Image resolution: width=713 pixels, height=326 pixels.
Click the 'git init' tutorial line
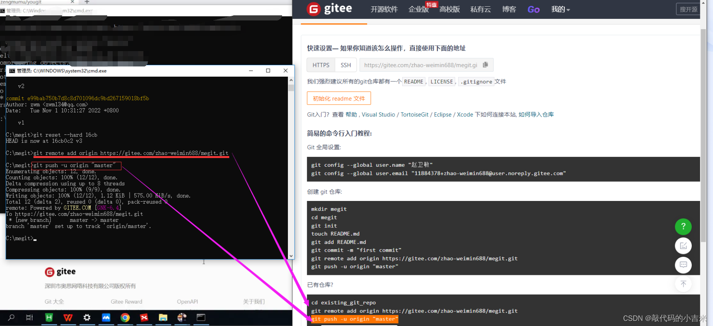click(324, 226)
